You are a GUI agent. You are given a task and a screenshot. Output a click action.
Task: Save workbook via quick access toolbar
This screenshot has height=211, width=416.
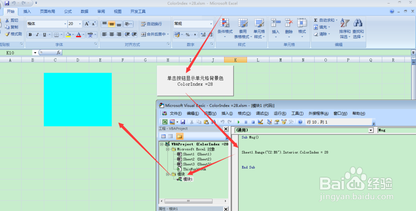click(7, 3)
